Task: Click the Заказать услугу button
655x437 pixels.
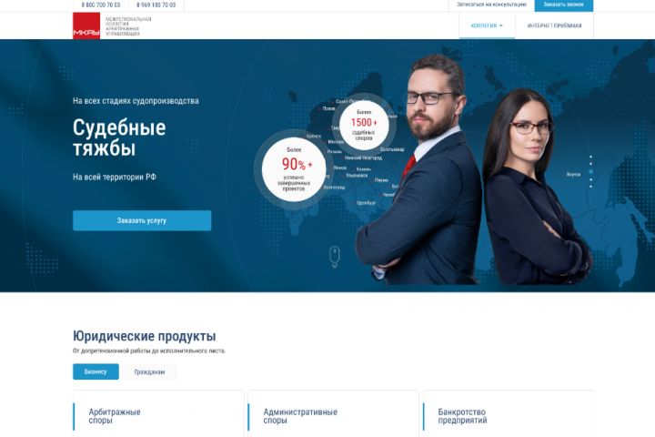Action: click(142, 220)
